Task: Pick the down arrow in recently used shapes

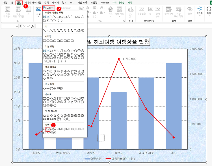Action: tap(83, 17)
